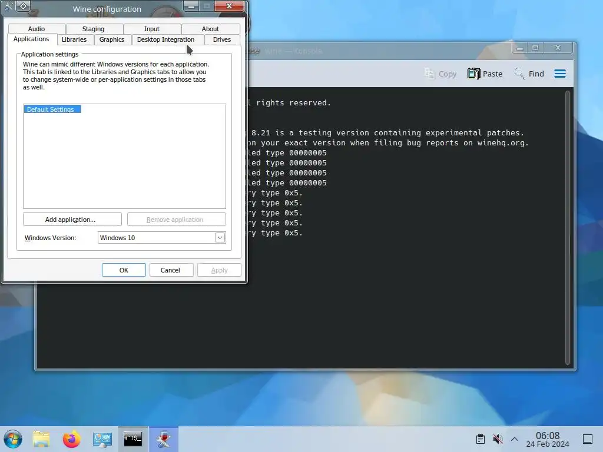The height and width of the screenshot is (452, 603).
Task: Open Find in the Konsole toolbar
Action: coord(529,74)
